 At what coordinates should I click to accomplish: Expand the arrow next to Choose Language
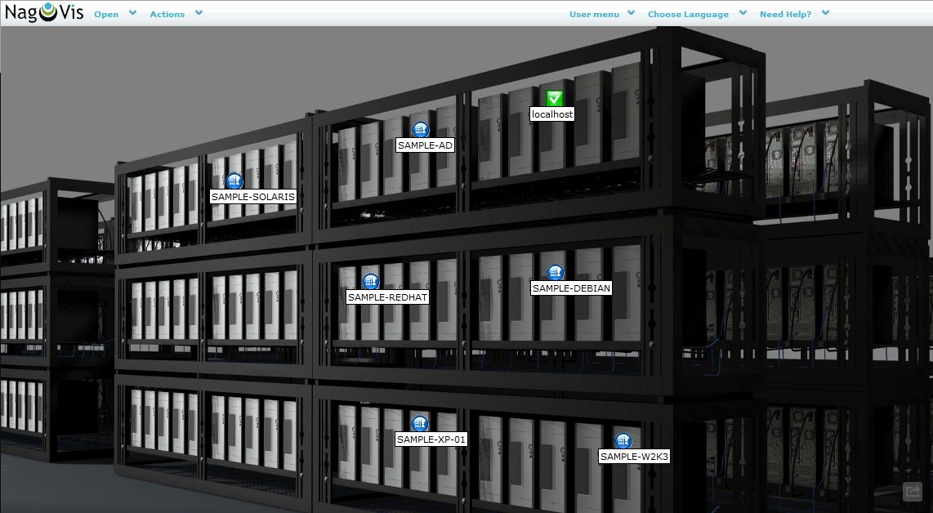[x=743, y=12]
